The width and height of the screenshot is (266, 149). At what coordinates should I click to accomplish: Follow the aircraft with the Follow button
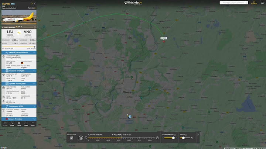point(19,124)
